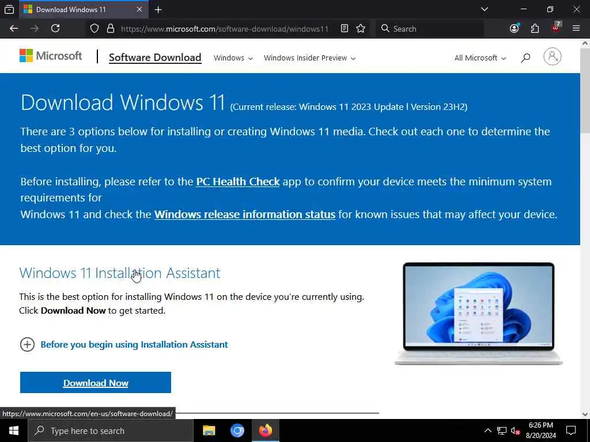This screenshot has height=442, width=590.
Task: Open the site search magnifier icon
Action: (525, 58)
